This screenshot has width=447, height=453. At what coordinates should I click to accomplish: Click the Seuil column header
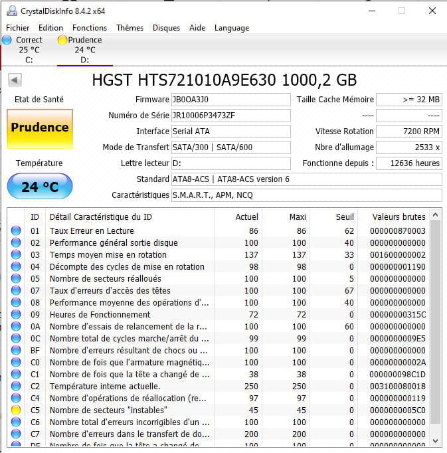pos(333,217)
